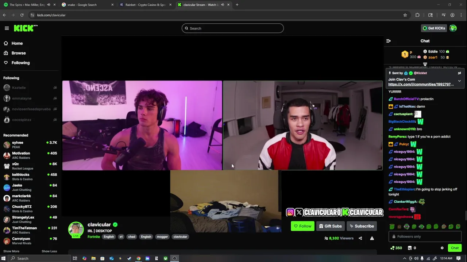The image size is (467, 262).
Task: Click the chad tag
Action: tap(132, 237)
